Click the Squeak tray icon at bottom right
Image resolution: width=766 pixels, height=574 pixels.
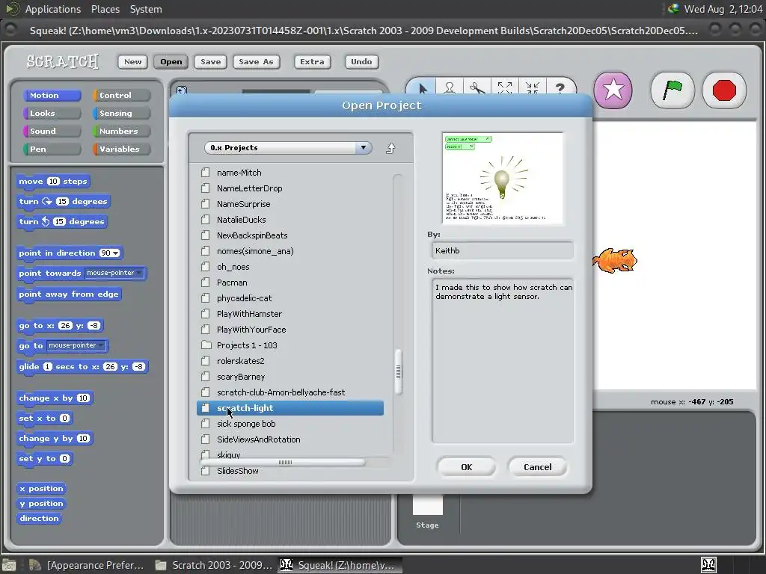tap(708, 565)
